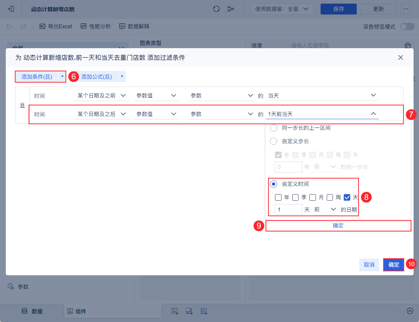Click the redo arrow icon
The width and height of the screenshot is (419, 322).
[24, 26]
